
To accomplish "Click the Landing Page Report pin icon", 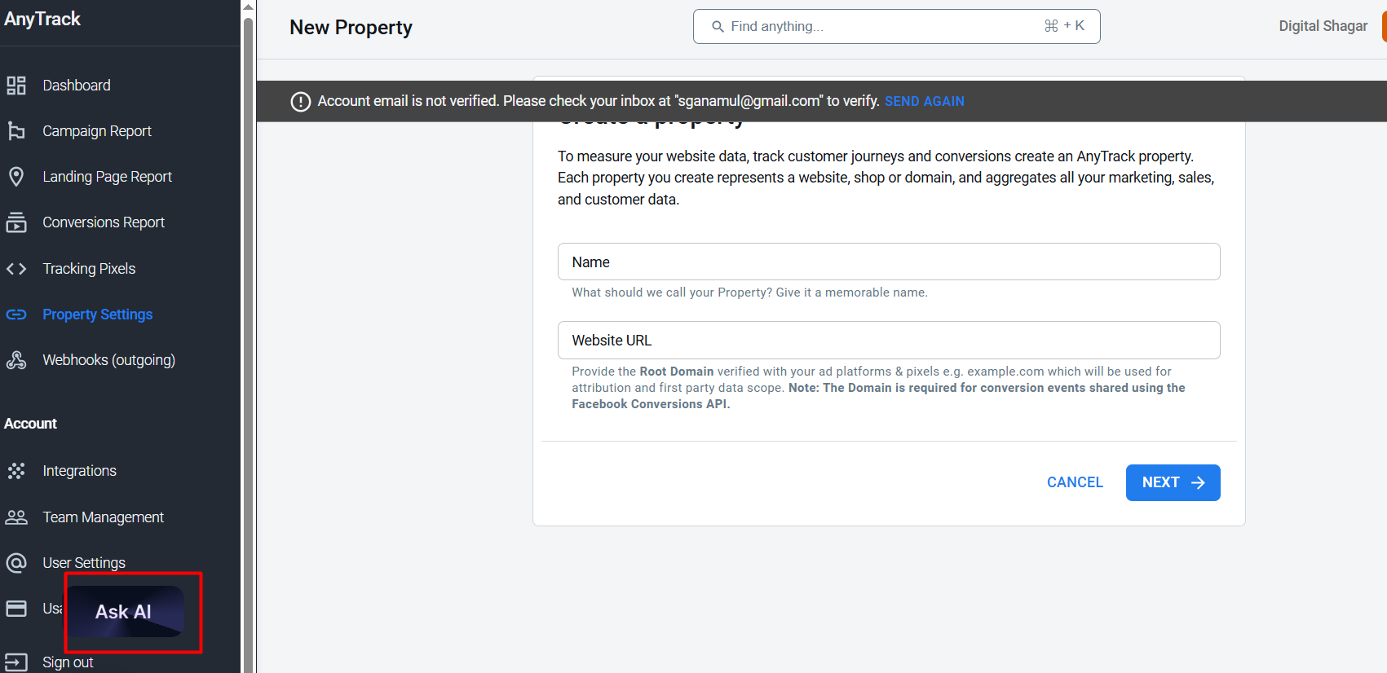I will 16,177.
